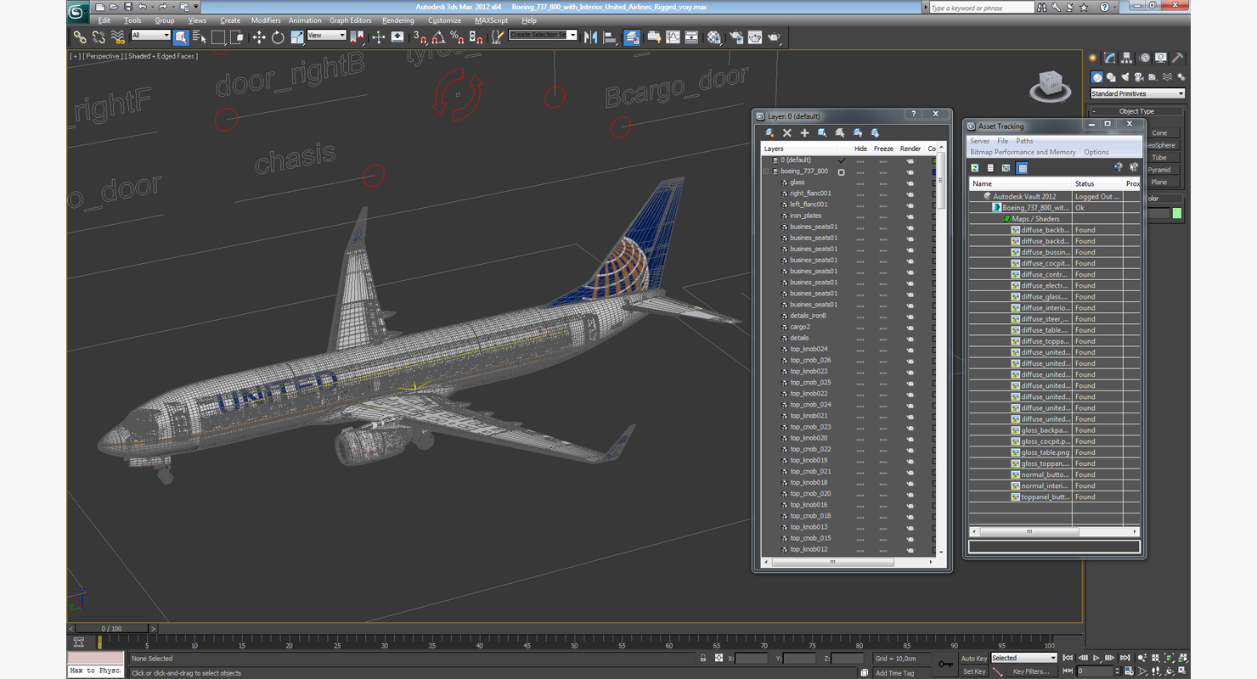
Task: Activate the Select and Rotate tool
Action: click(x=278, y=37)
